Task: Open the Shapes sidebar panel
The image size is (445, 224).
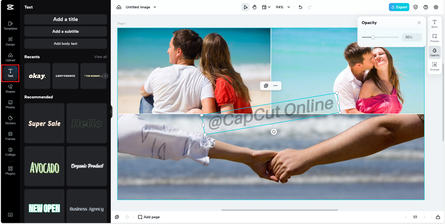Action: pos(10,89)
